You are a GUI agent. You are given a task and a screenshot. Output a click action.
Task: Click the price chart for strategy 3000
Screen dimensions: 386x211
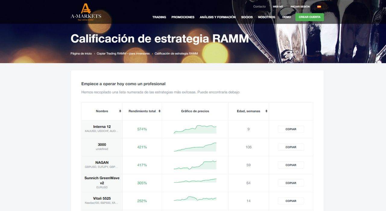[x=195, y=147]
